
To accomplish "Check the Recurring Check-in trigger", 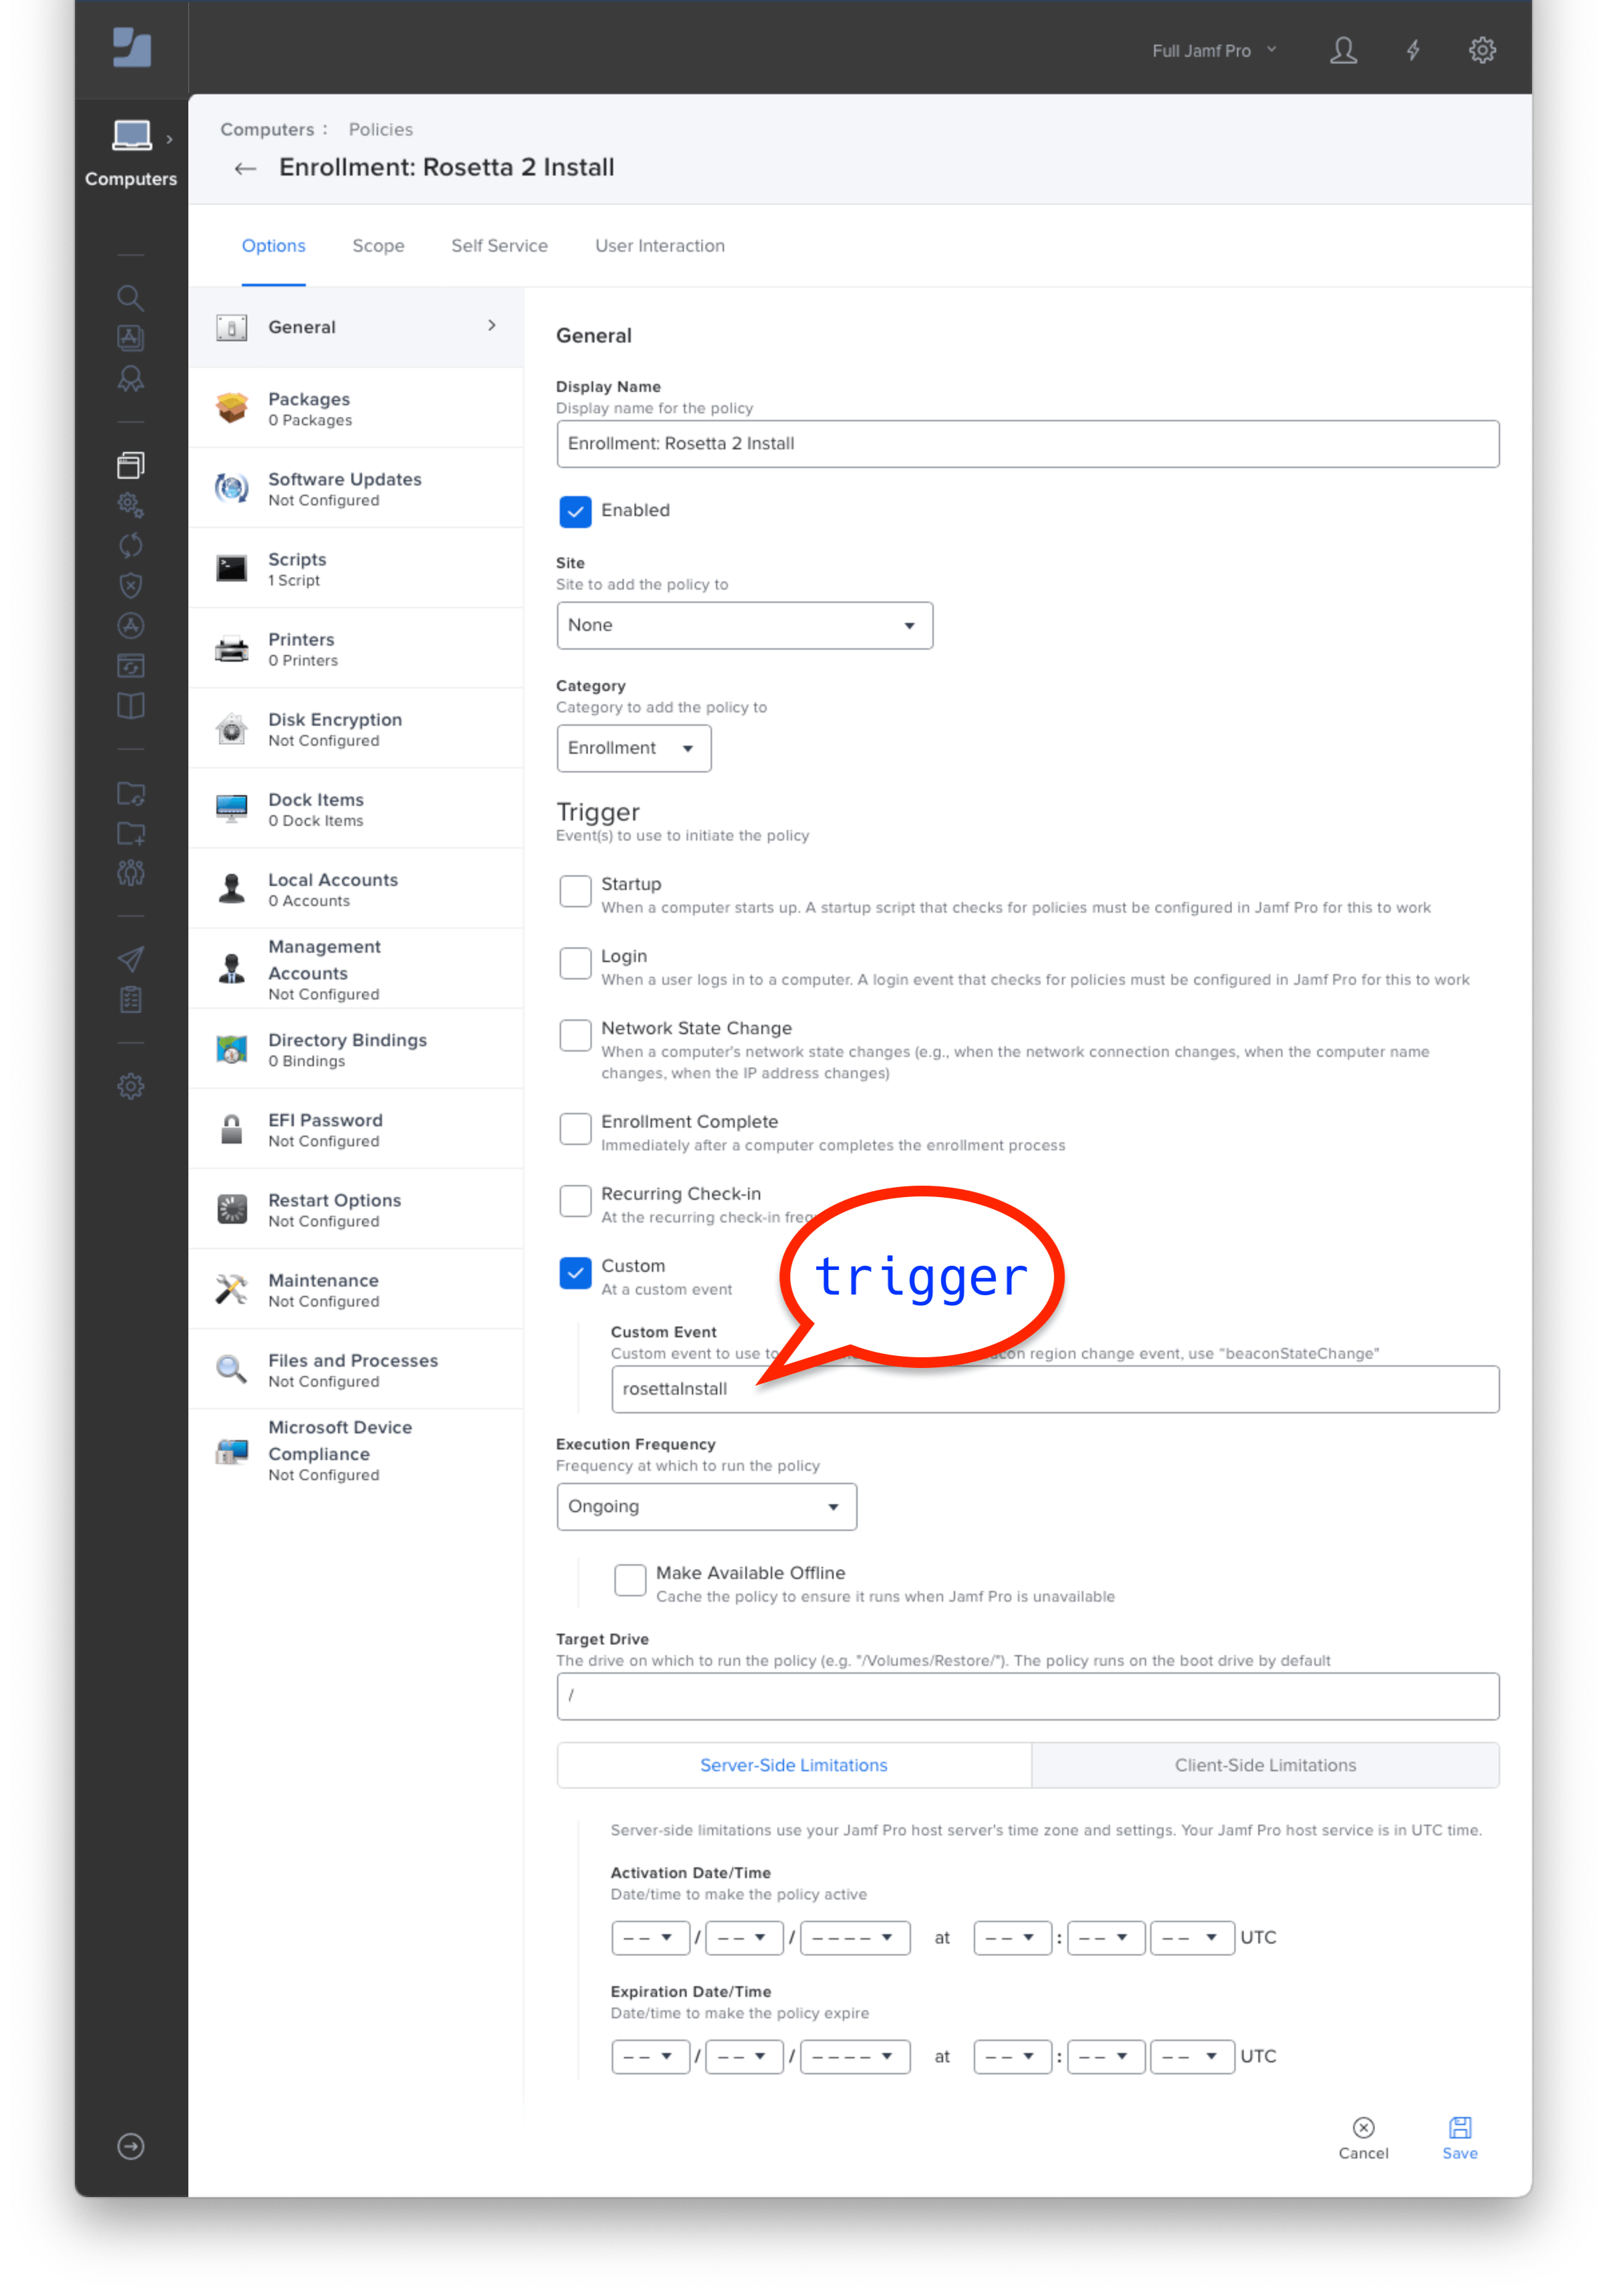I will tap(575, 1201).
